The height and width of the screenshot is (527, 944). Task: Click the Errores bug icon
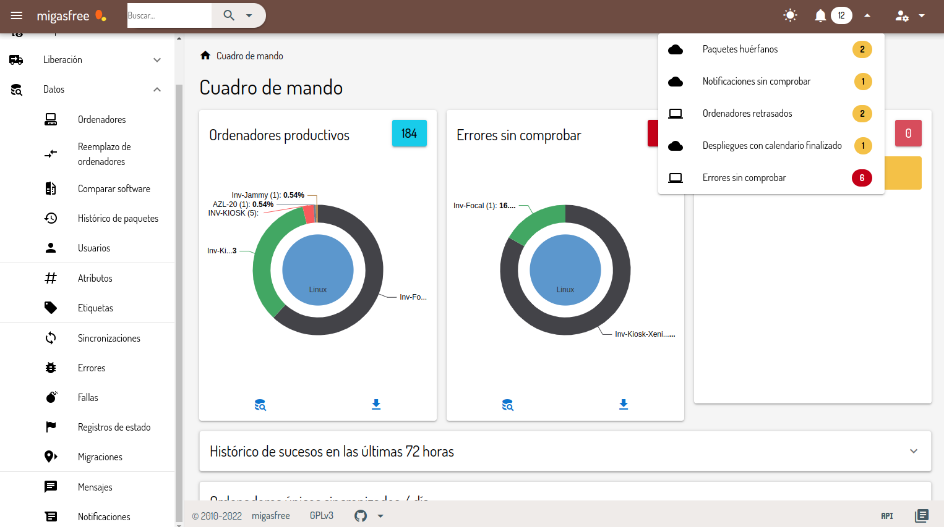[51, 368]
